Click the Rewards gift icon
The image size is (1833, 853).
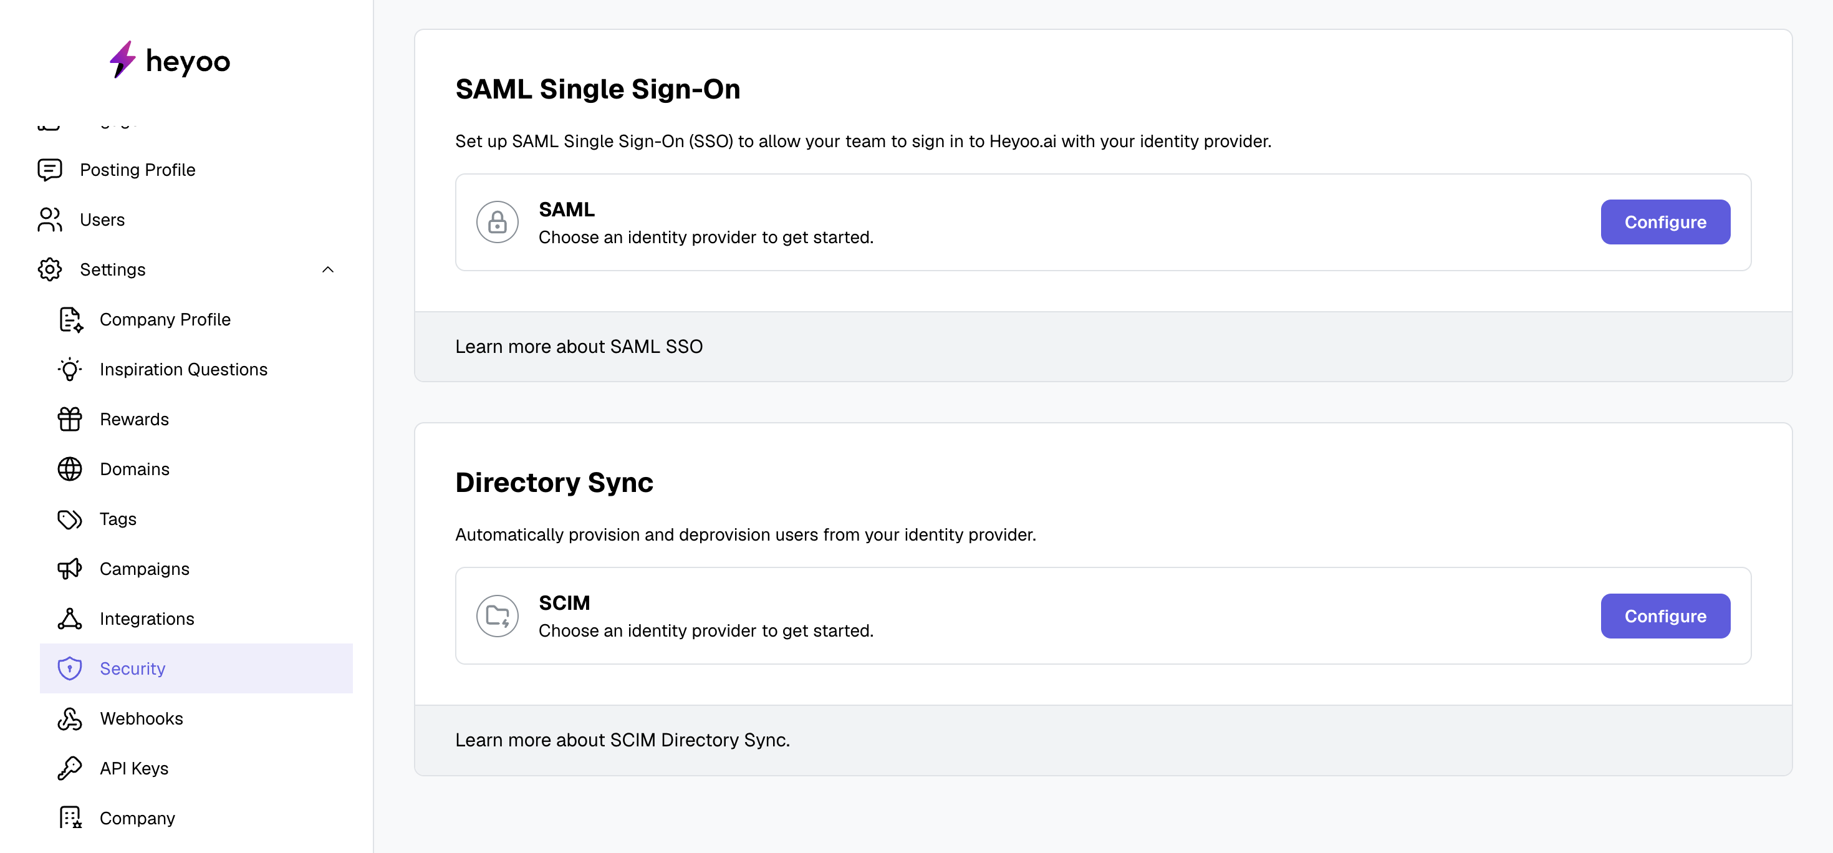click(70, 419)
